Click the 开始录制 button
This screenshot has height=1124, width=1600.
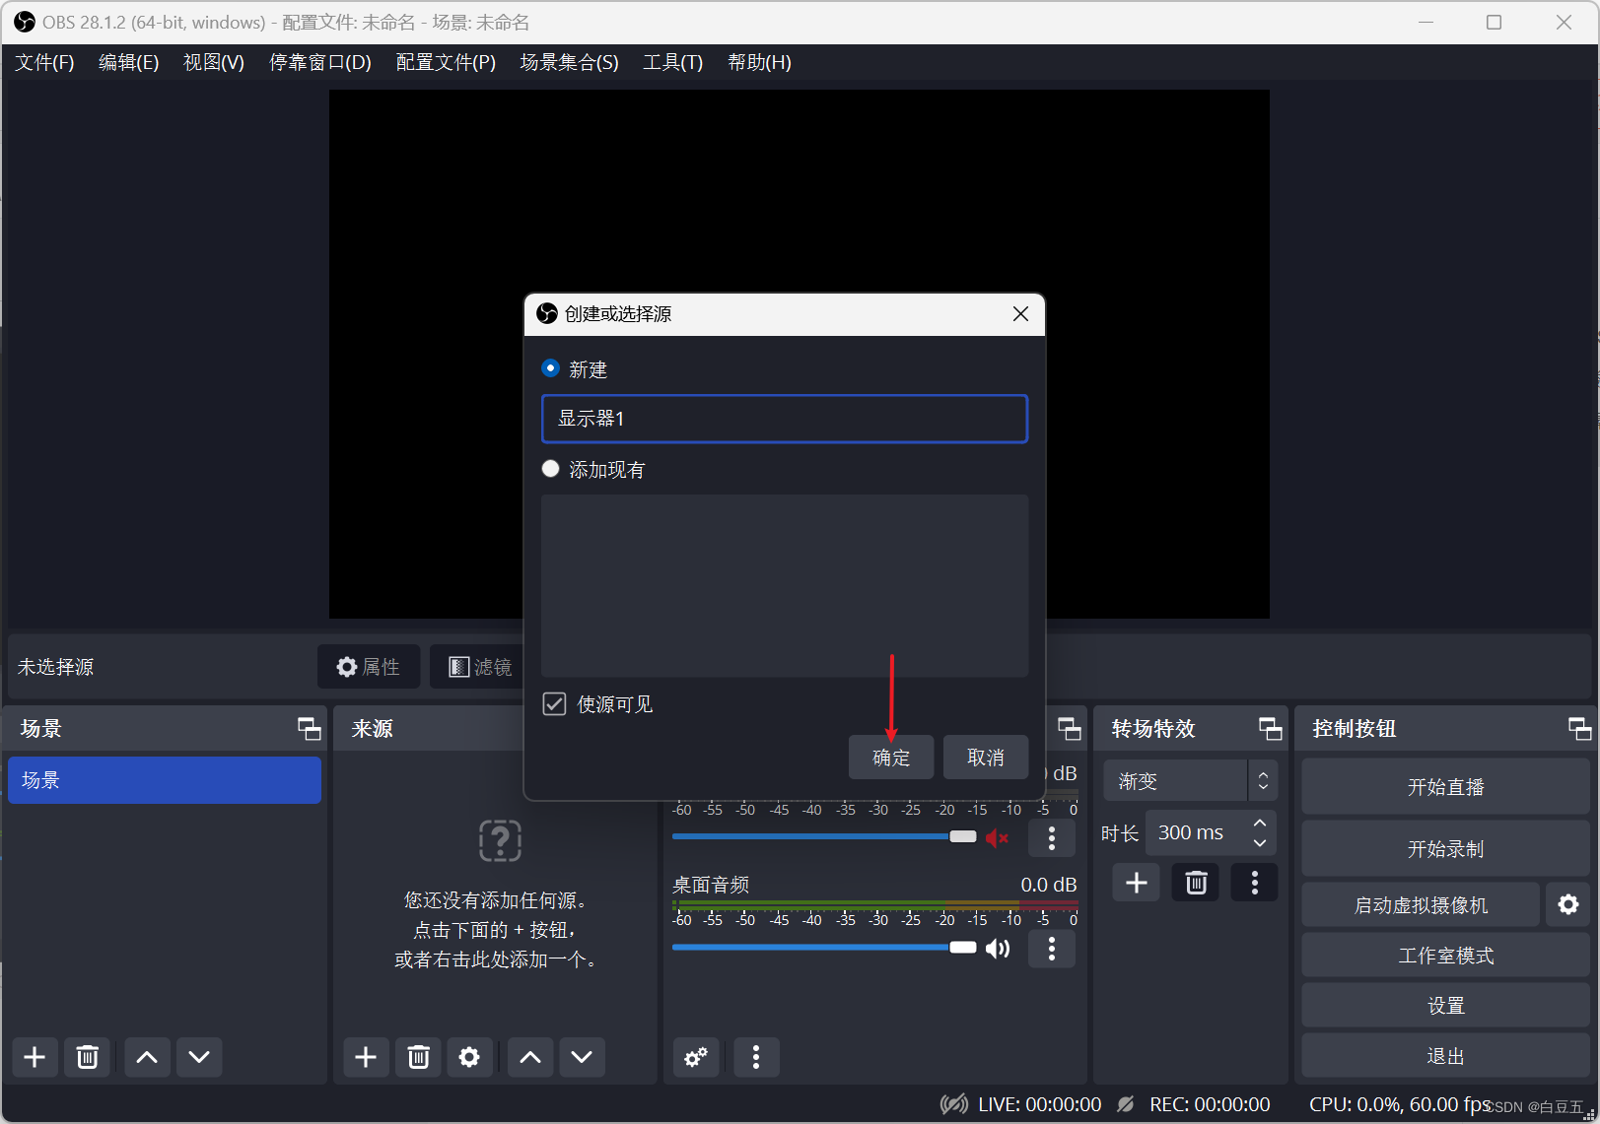click(x=1445, y=848)
